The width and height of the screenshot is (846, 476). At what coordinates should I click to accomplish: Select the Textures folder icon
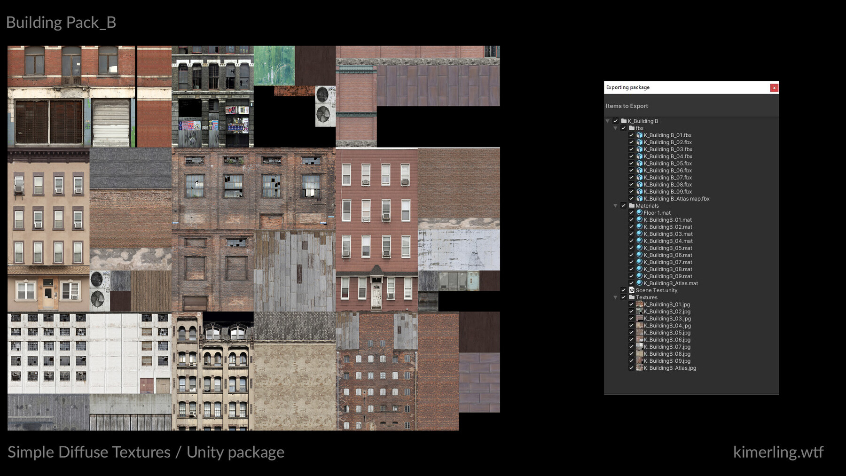pyautogui.click(x=632, y=297)
